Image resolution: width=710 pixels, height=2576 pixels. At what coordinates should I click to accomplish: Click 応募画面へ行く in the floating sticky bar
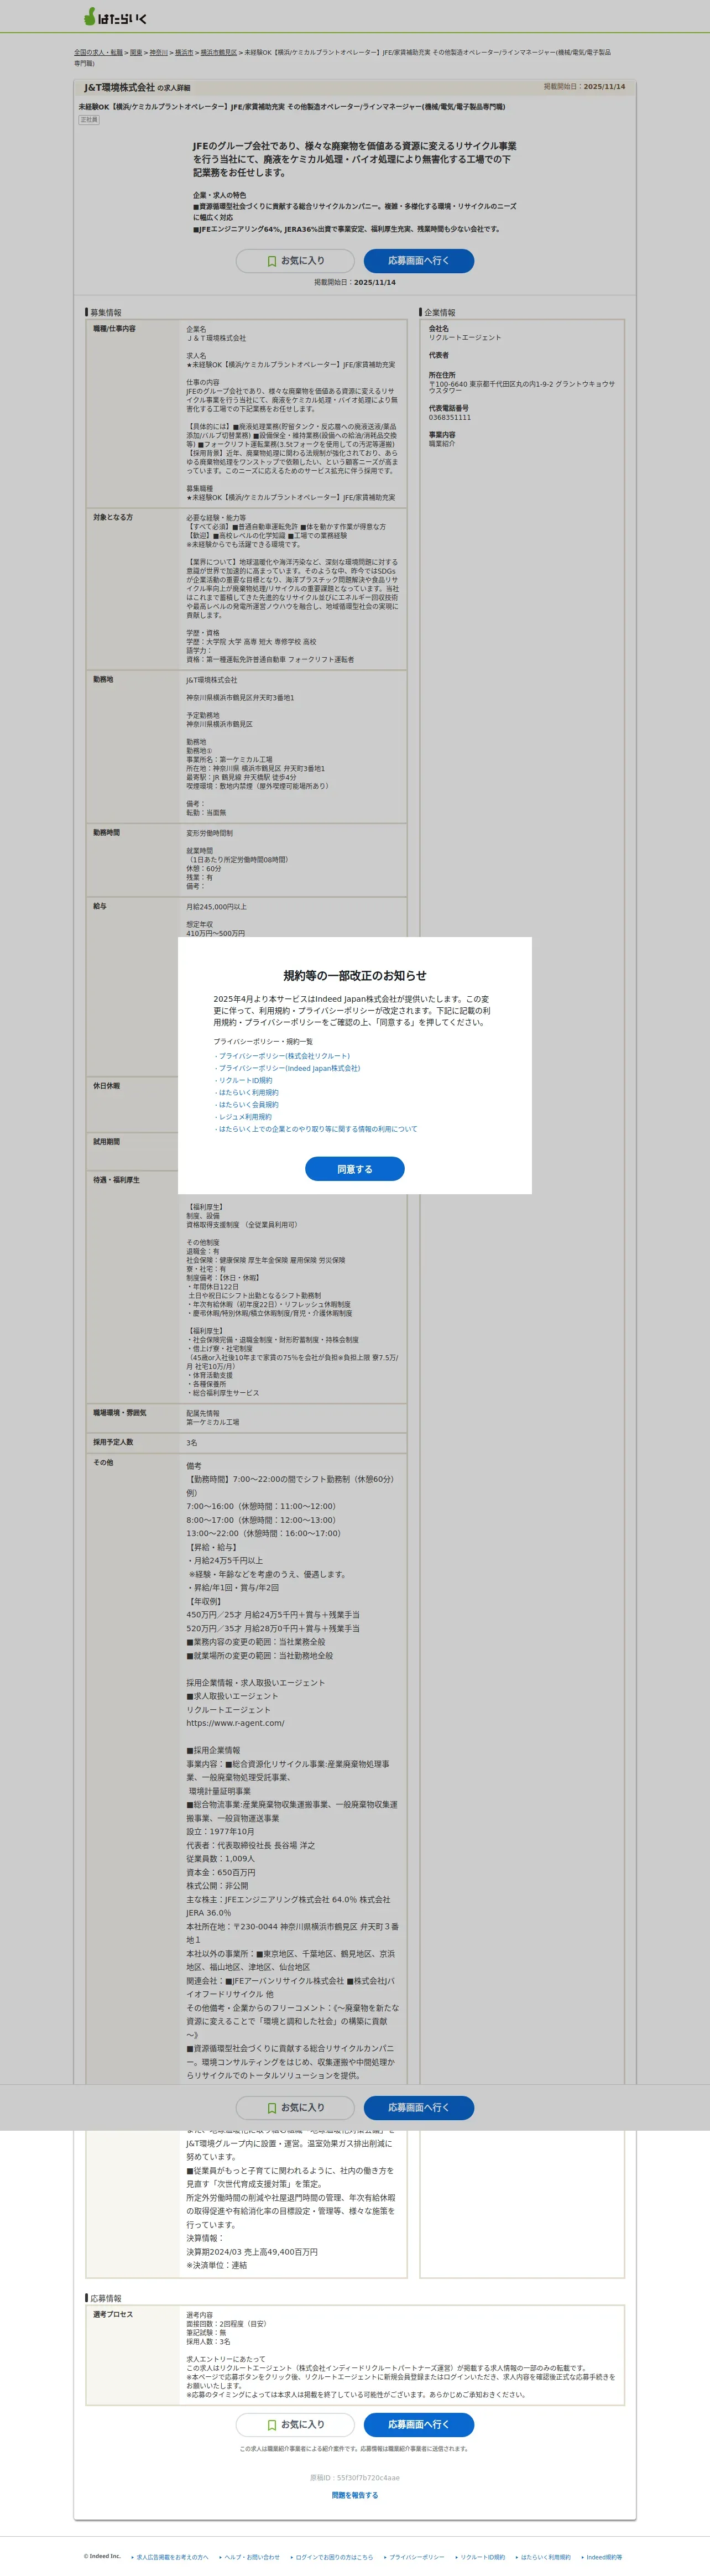point(419,2108)
